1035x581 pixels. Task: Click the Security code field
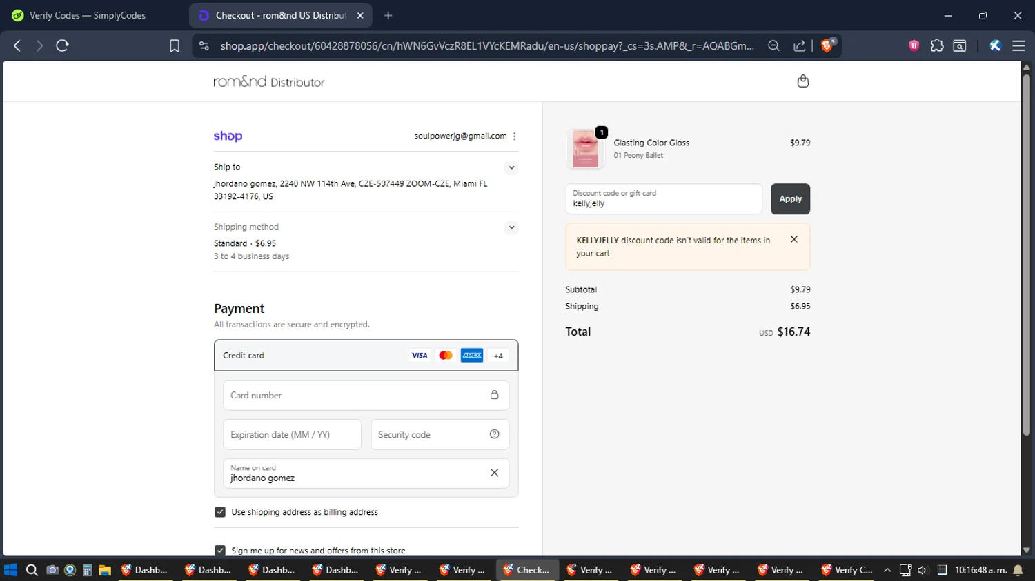coord(440,434)
